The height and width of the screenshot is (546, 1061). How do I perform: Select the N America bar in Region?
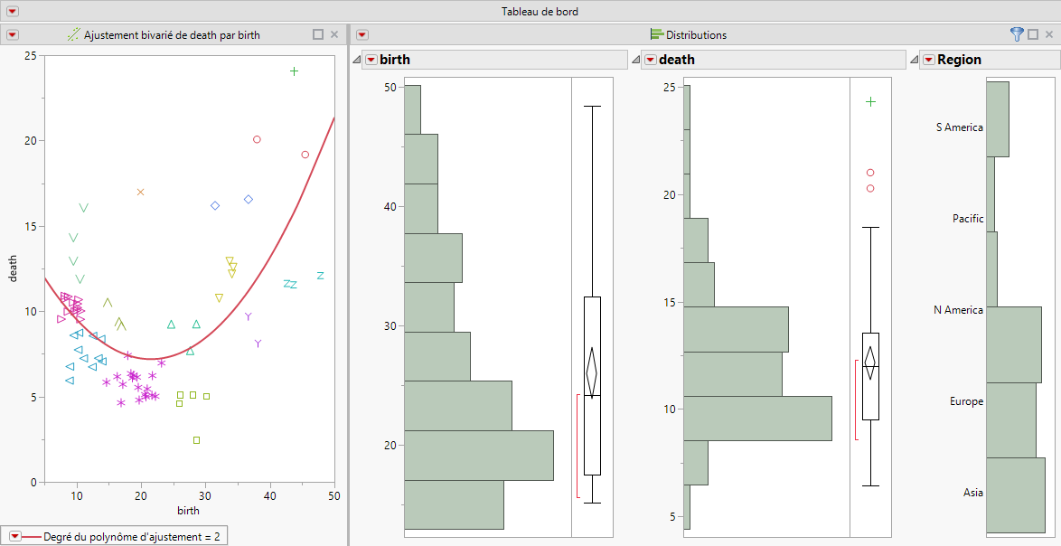[x=991, y=268]
